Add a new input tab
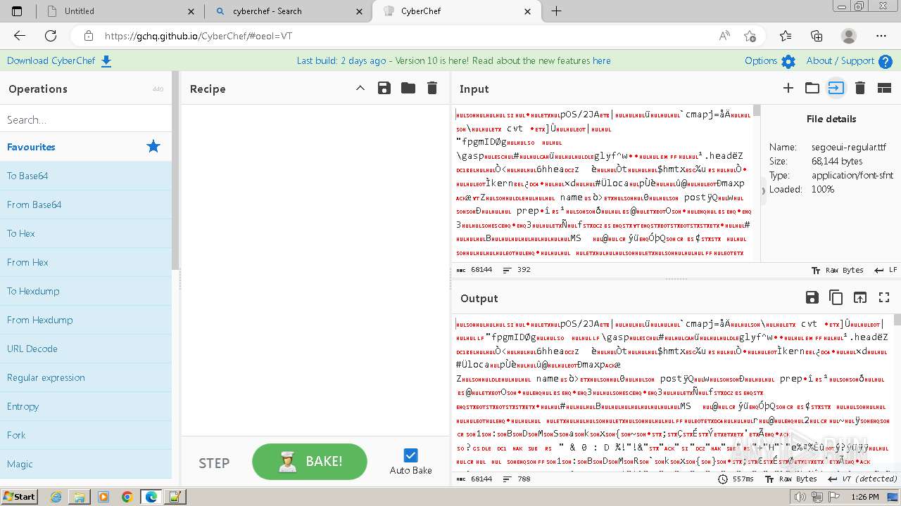The image size is (901, 506). [788, 88]
